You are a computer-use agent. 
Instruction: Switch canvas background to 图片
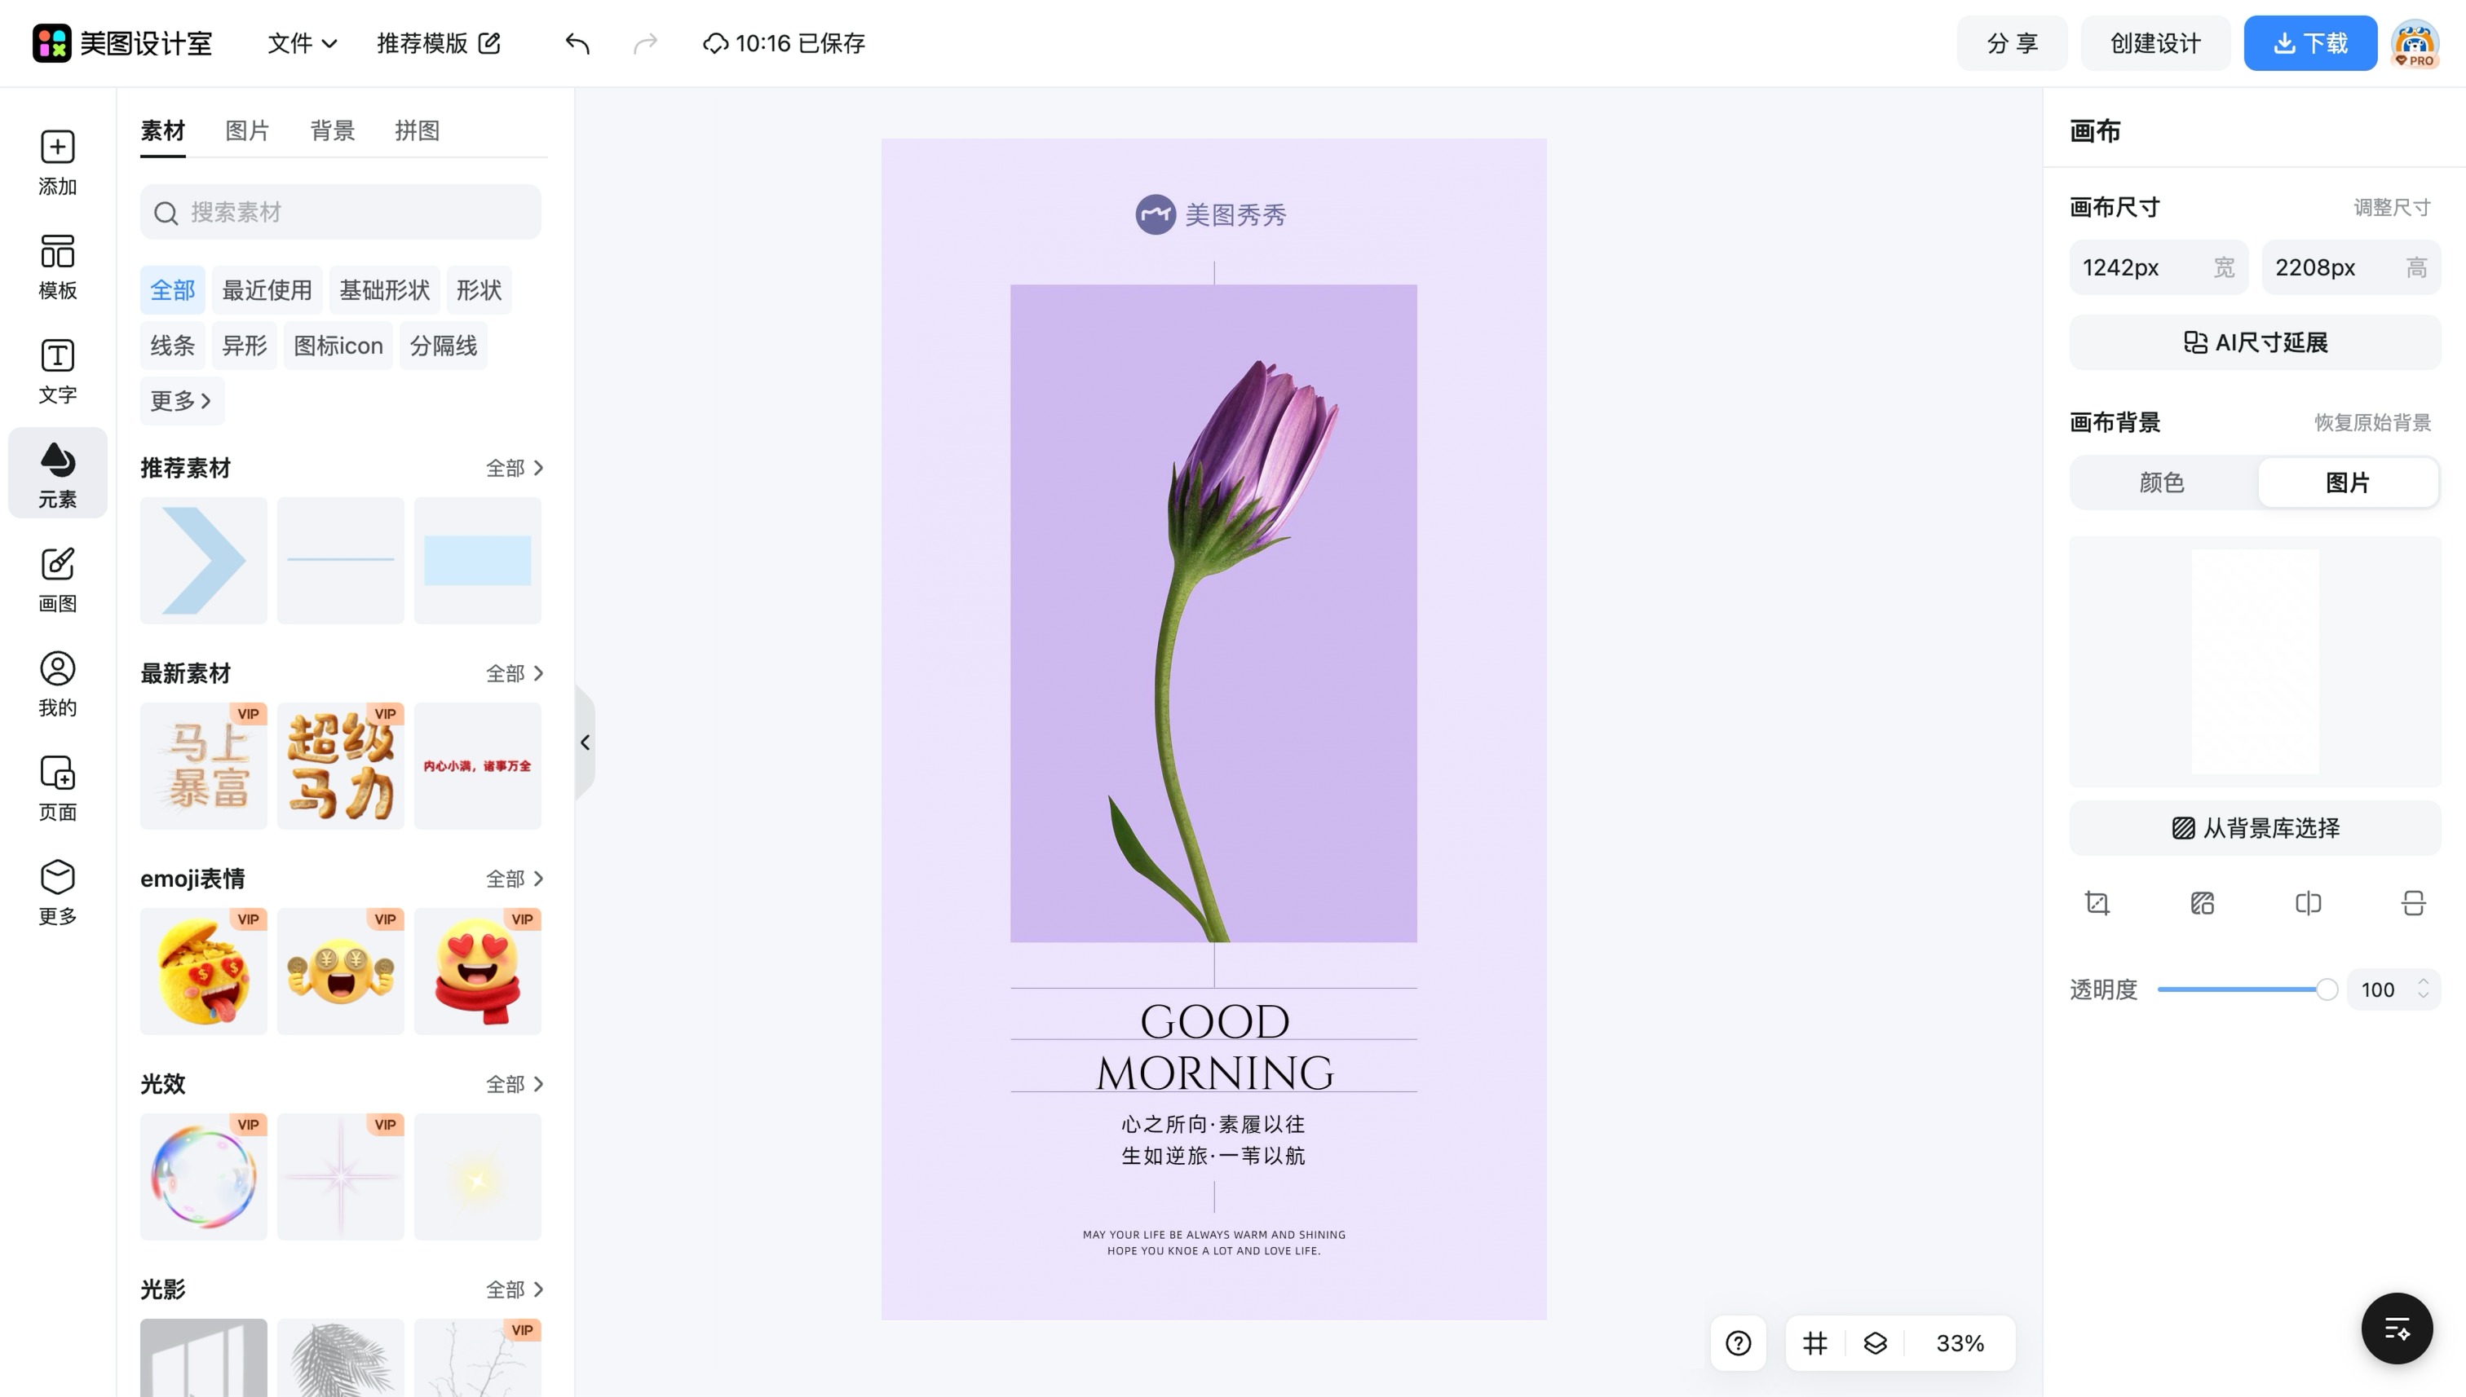(x=2348, y=482)
